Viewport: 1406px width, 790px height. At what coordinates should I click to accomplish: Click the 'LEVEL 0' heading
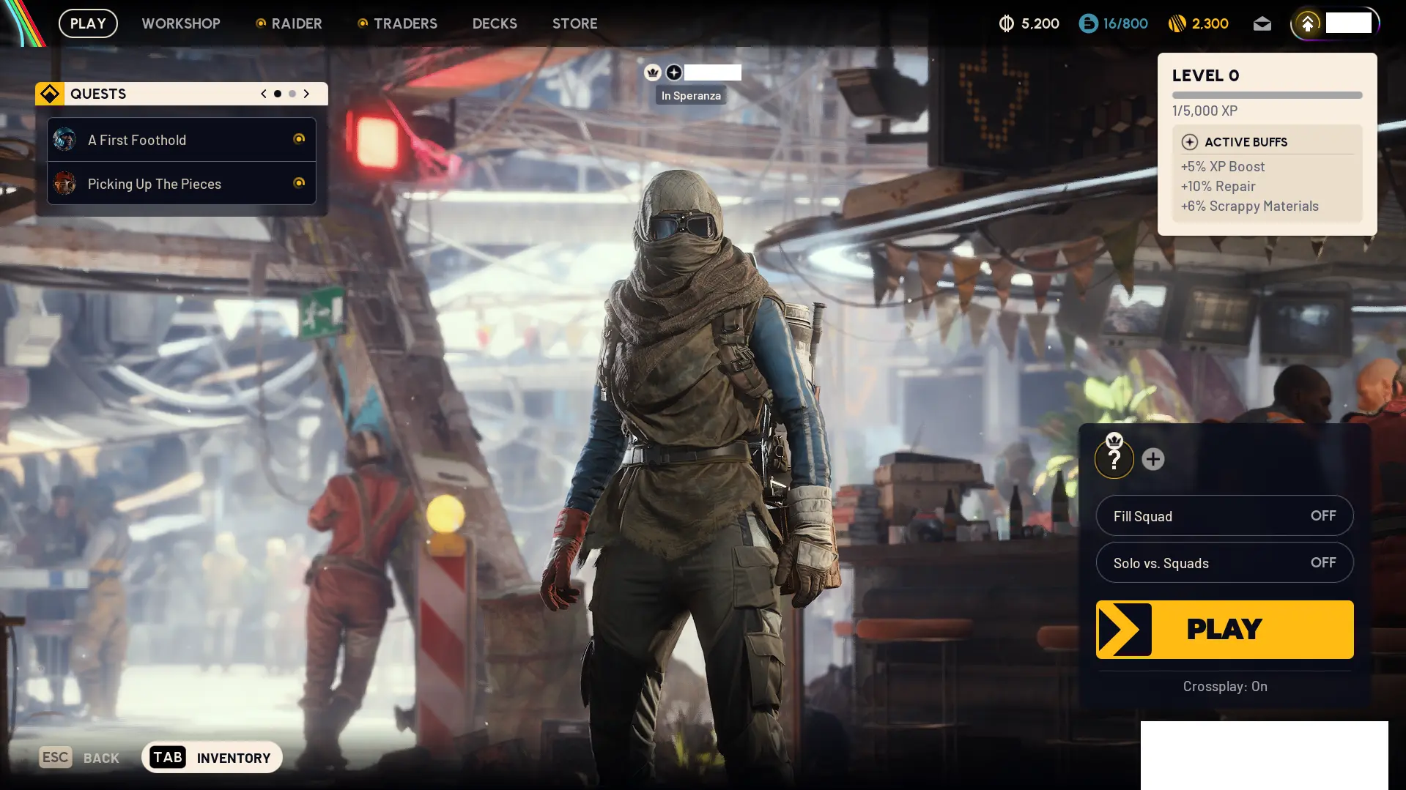pos(1205,75)
